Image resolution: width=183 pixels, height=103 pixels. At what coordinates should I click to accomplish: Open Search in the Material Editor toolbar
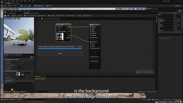tap(20, 16)
